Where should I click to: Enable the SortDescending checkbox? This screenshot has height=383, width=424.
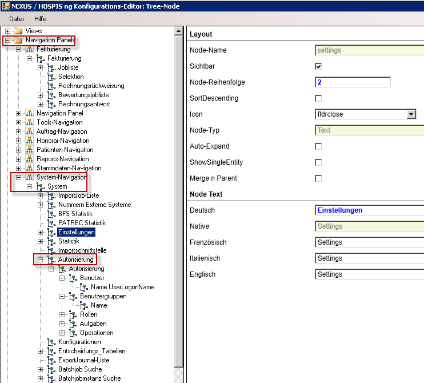click(x=319, y=98)
